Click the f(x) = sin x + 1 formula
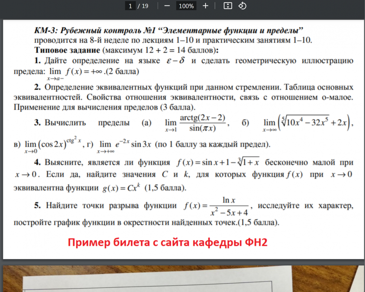 (x=218, y=162)
